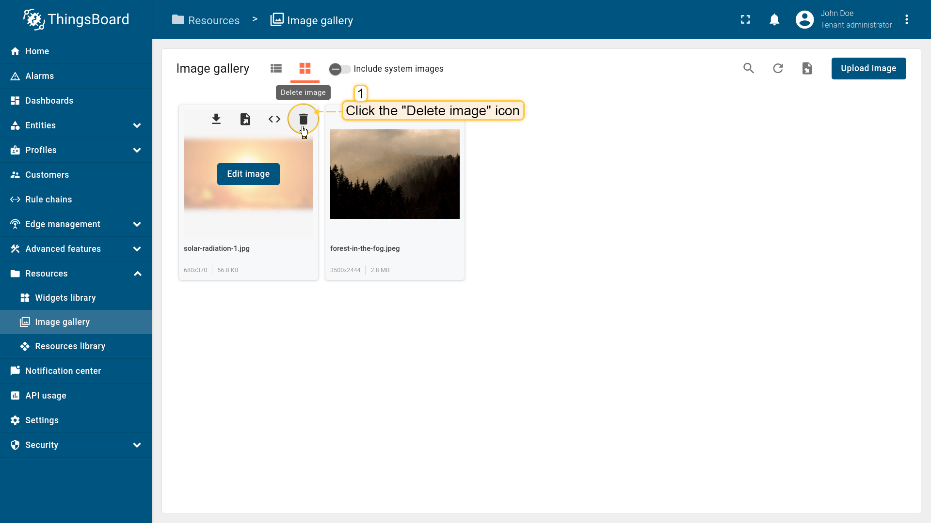Viewport: 931px width, 523px height.
Task: Click the Delete image trash icon
Action: click(x=303, y=119)
